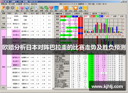
Task: Open the 主流联赛 menu
Action: tap(19, 4)
